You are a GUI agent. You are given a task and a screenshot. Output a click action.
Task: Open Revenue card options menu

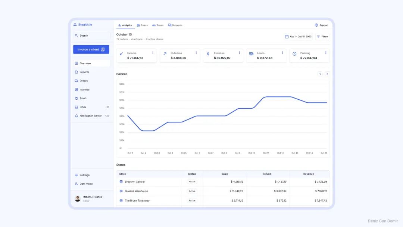pos(239,53)
